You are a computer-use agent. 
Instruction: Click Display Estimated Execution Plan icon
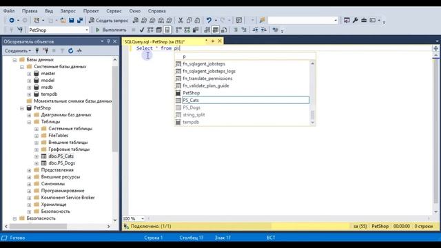(x=150, y=30)
